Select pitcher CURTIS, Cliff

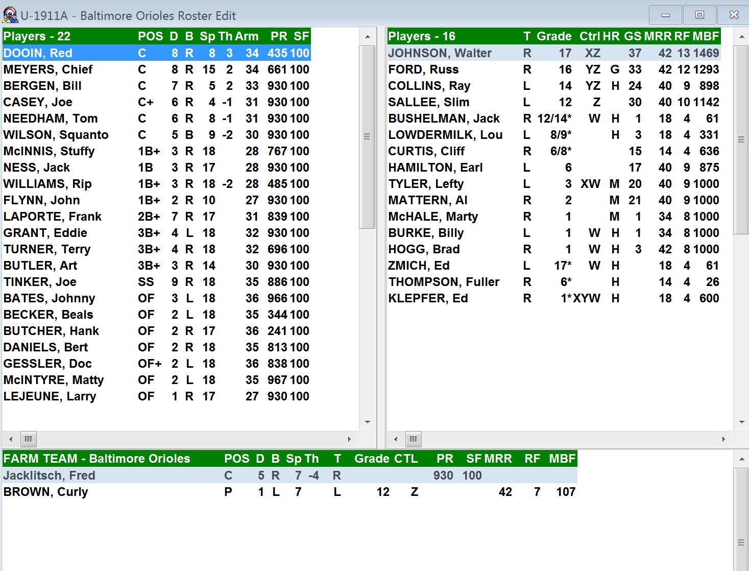click(x=554, y=151)
